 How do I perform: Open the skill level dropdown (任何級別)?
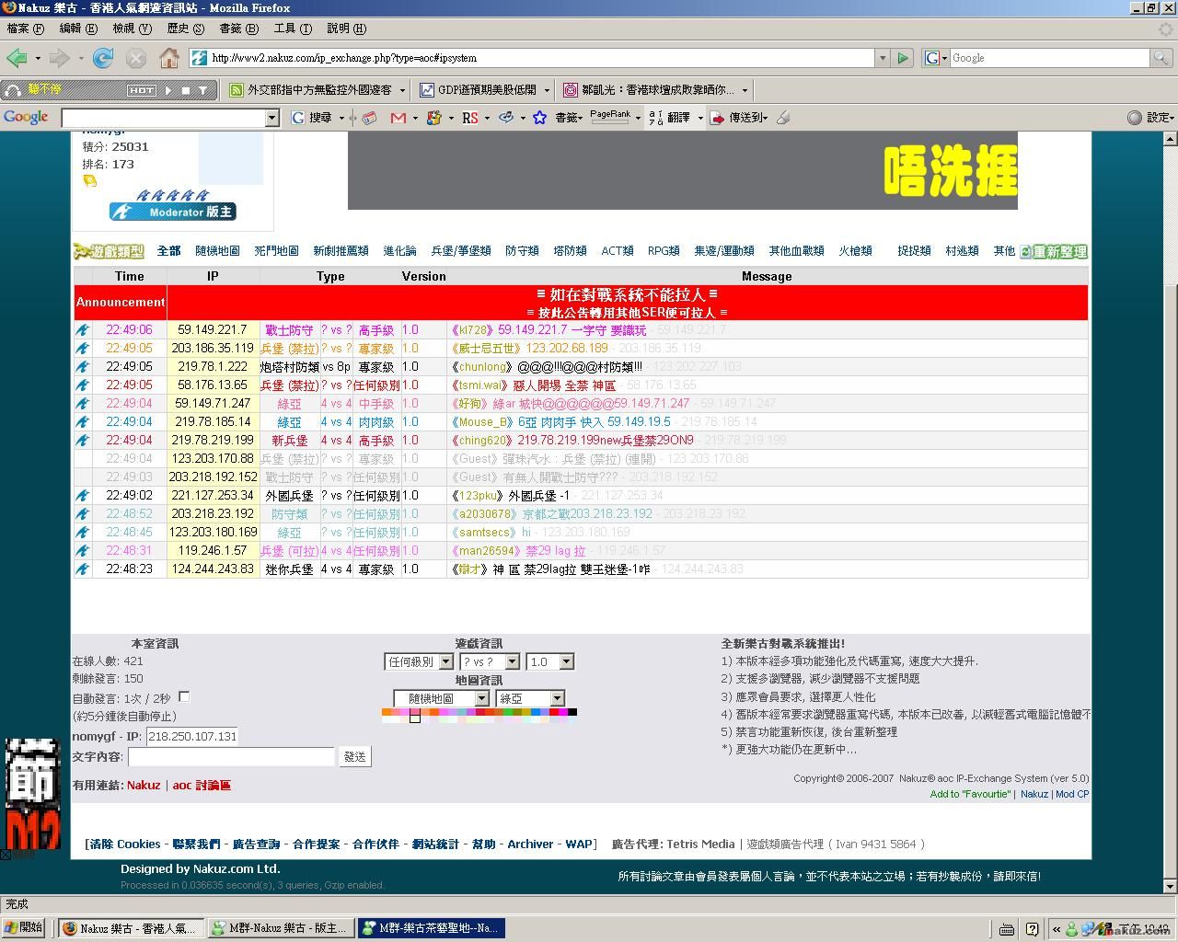(x=445, y=661)
